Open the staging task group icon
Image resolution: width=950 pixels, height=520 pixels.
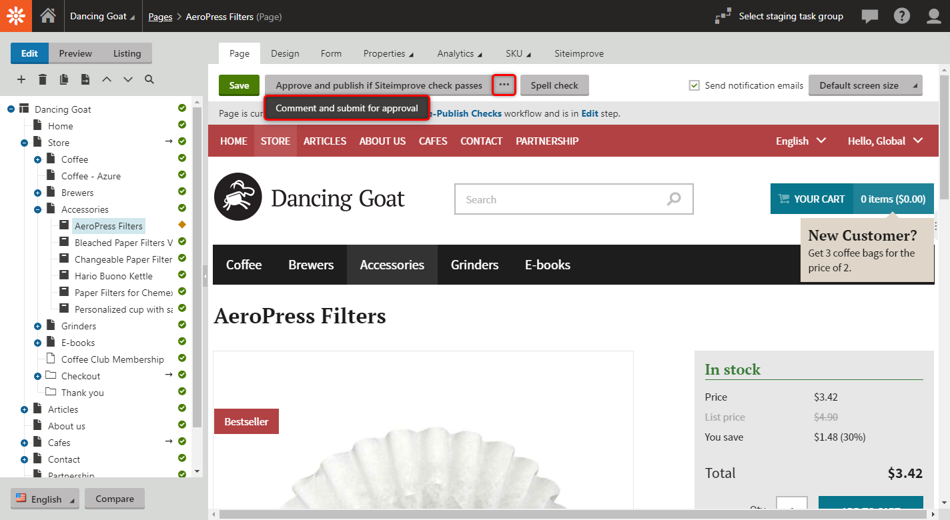(x=723, y=16)
